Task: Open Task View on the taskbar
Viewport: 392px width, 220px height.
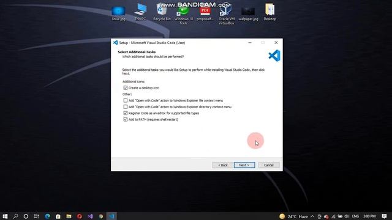Action: pos(36,216)
